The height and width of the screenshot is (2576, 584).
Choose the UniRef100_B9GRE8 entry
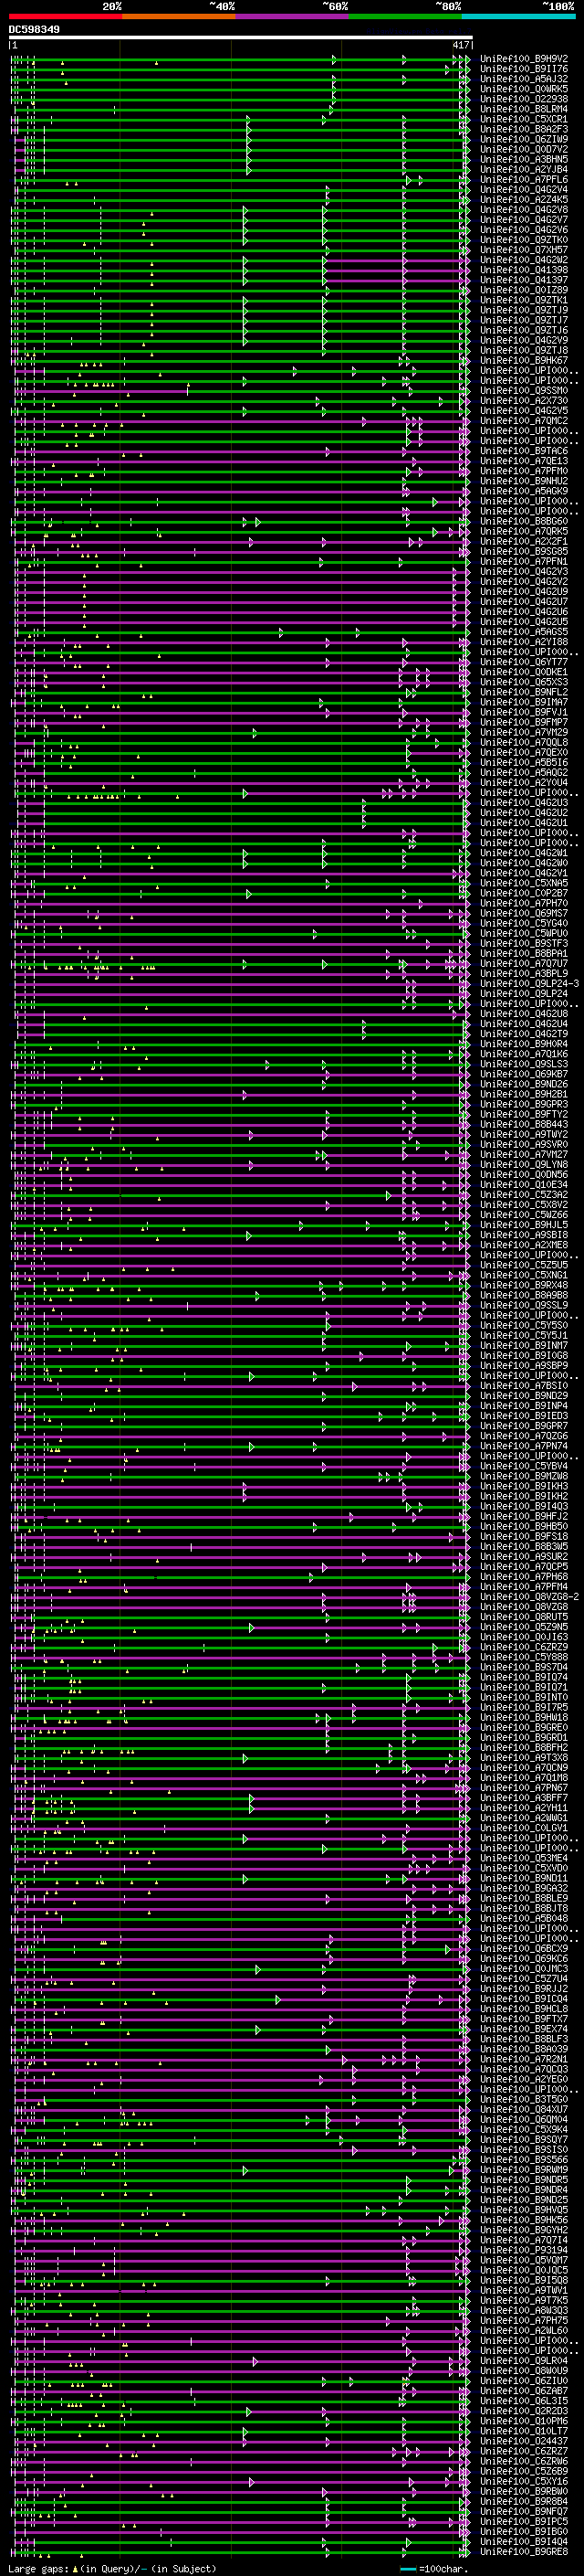click(x=524, y=2551)
